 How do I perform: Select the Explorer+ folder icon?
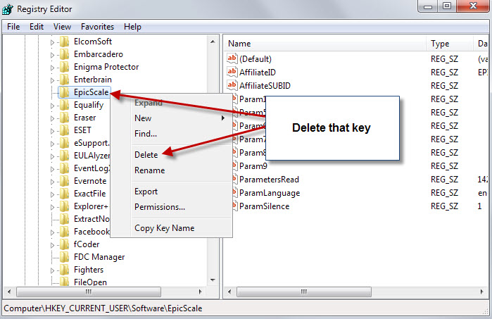pyautogui.click(x=65, y=206)
